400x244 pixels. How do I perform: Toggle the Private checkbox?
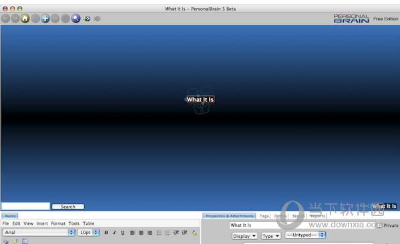point(380,225)
